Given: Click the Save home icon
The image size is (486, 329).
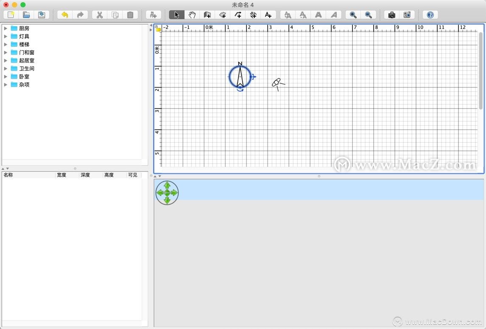Looking at the screenshot, I should pos(42,15).
